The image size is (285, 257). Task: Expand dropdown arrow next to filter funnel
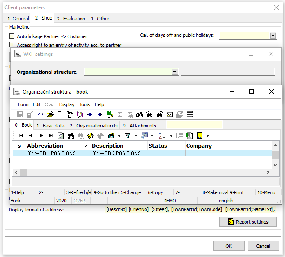[x=136, y=136]
